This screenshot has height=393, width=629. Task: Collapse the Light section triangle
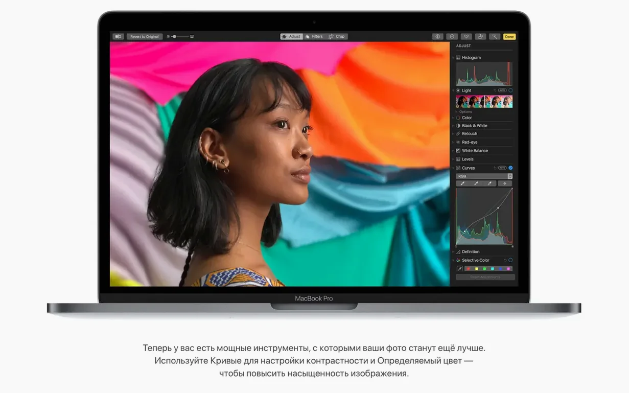453,90
